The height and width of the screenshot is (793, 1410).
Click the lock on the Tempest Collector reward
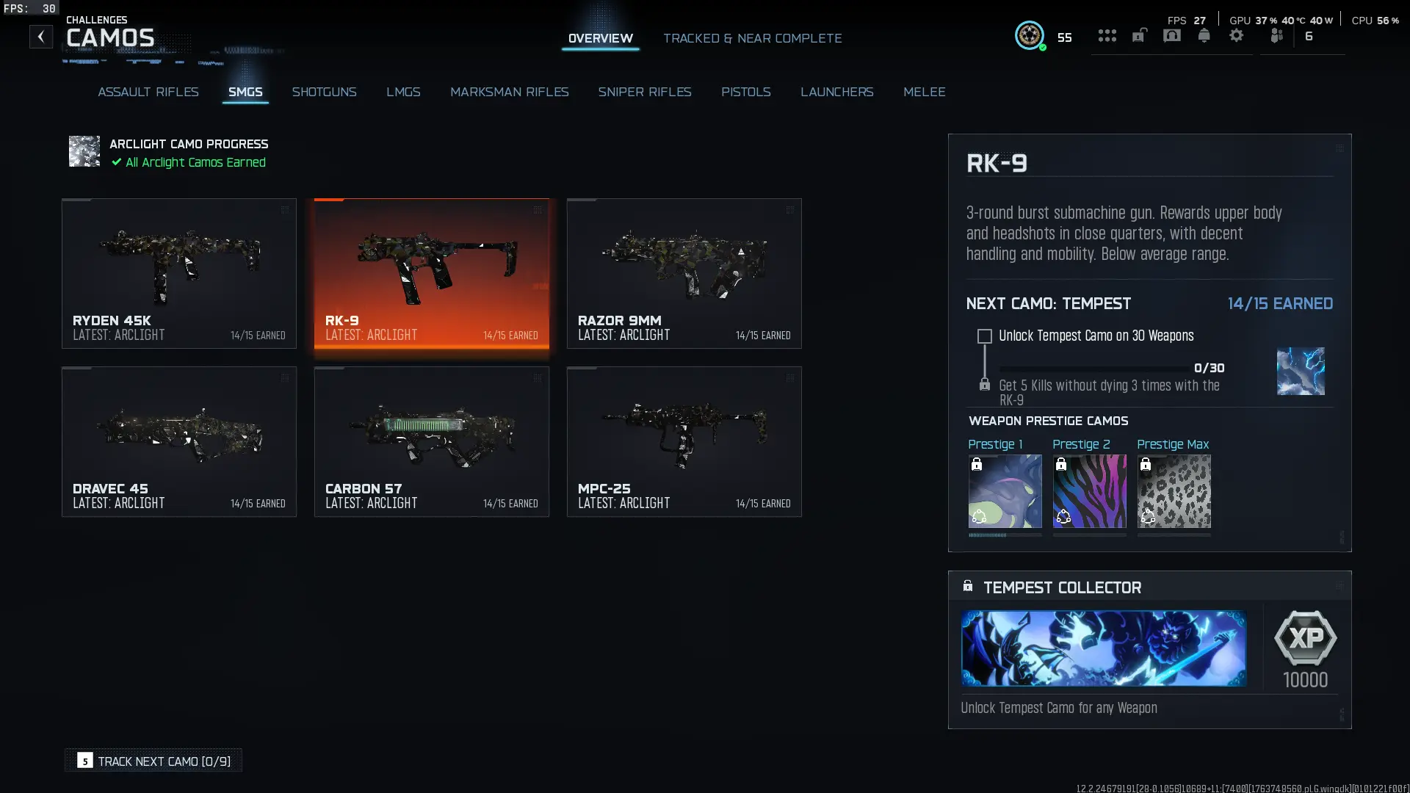(x=968, y=585)
